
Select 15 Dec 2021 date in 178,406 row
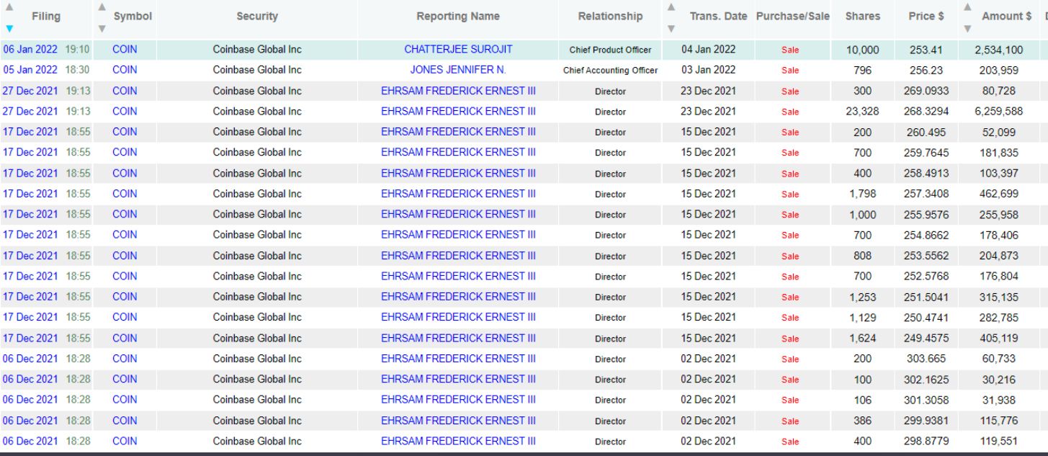pyautogui.click(x=709, y=235)
